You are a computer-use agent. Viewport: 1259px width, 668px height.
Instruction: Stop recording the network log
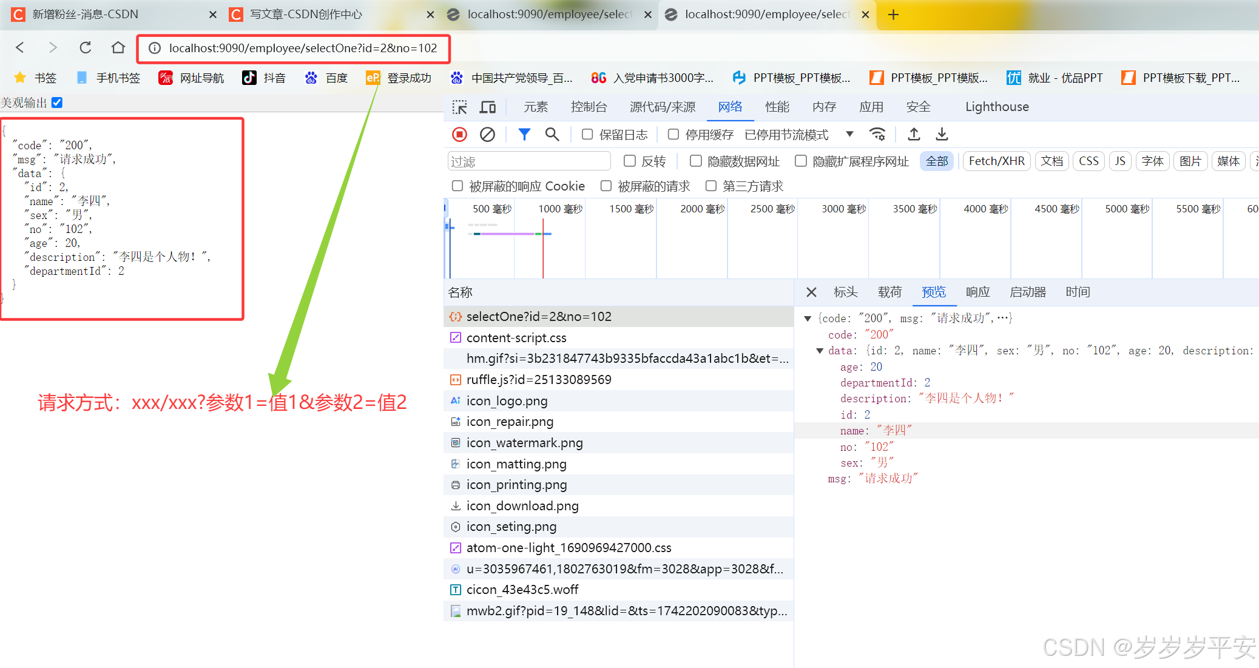(459, 134)
